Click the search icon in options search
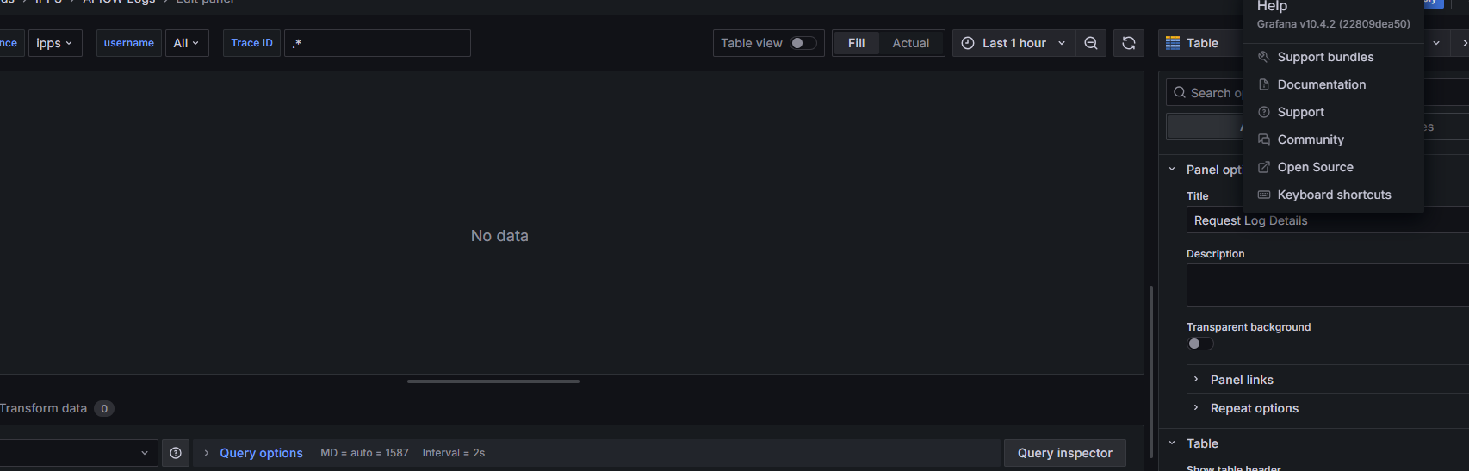Image resolution: width=1469 pixels, height=471 pixels. (x=1180, y=92)
